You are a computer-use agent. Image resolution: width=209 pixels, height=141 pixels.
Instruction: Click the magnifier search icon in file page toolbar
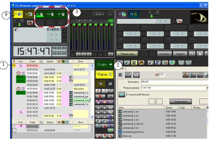pyautogui.click(x=200, y=75)
